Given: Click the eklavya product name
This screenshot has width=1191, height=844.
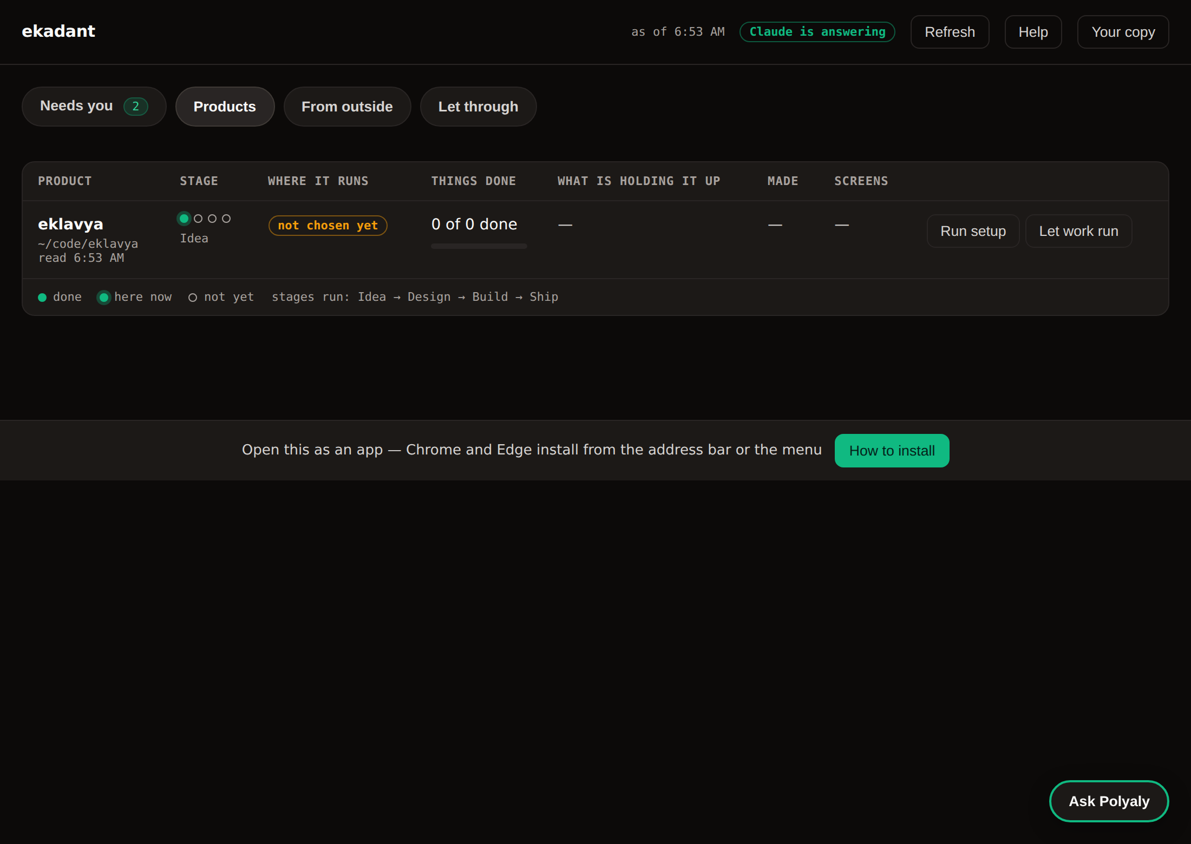Looking at the screenshot, I should (70, 224).
